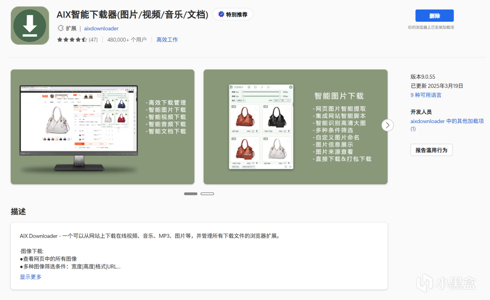Viewport: 490px width, 300px height.
Task: Click the 480,000+ 个用户 text
Action: 127,40
